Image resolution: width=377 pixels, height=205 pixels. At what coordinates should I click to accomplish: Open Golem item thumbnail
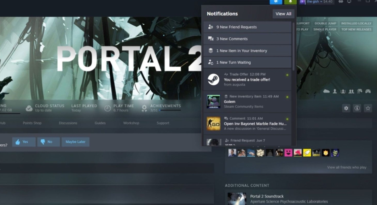tap(214, 101)
